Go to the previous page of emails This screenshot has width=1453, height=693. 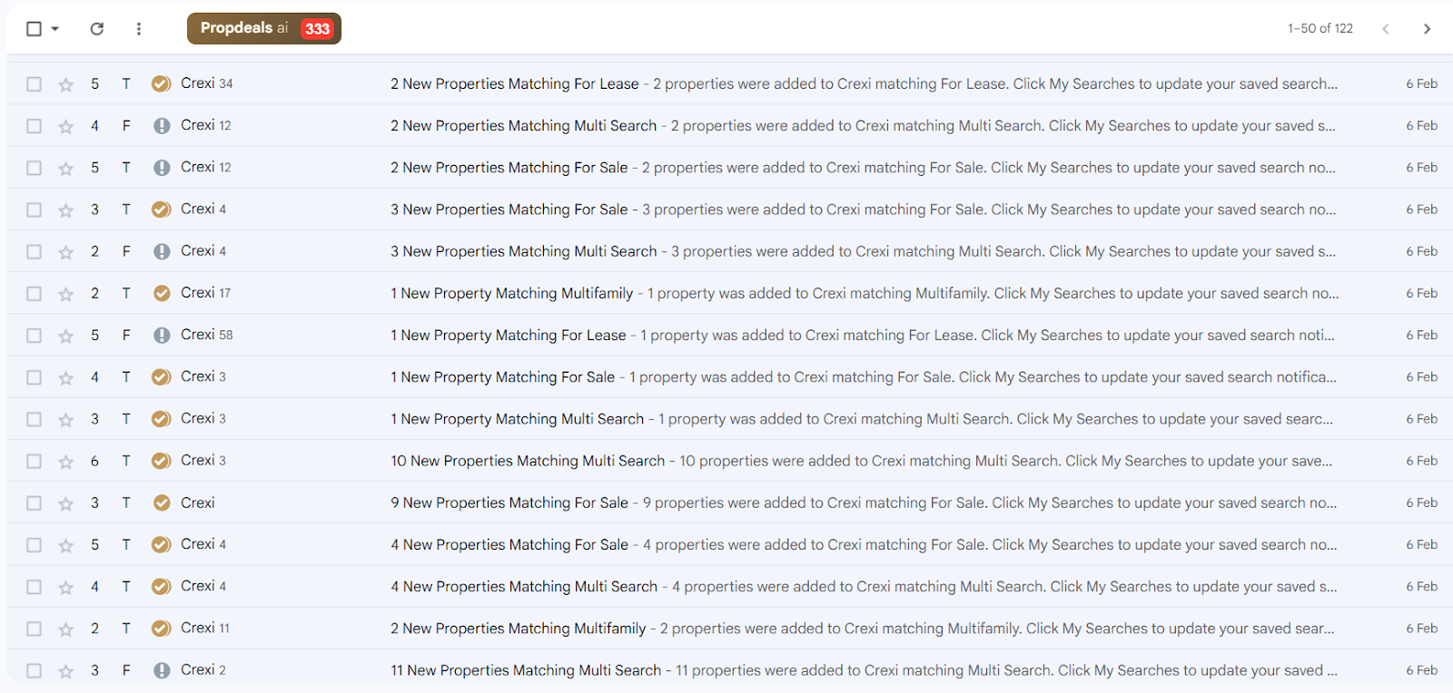click(1386, 29)
